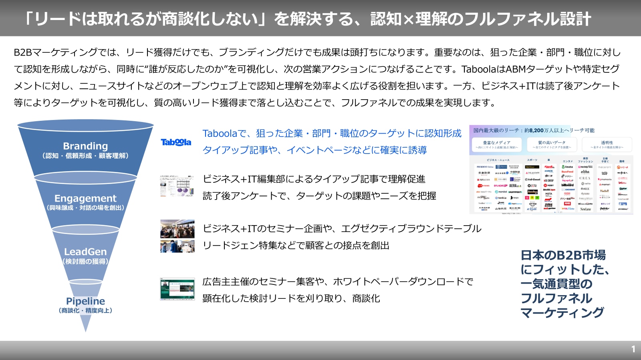Click the blue Taboola 認知形成 headline text
Image resolution: width=641 pixels, height=360 pixels.
[x=332, y=133]
